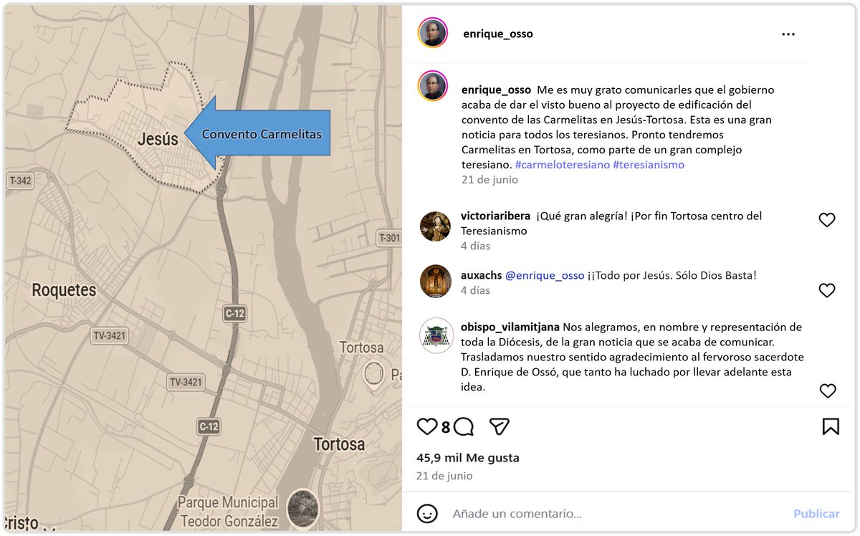Click the Parque Municipal Teodor González label

[x=229, y=512]
